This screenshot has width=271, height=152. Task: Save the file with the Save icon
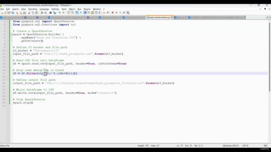(9, 13)
